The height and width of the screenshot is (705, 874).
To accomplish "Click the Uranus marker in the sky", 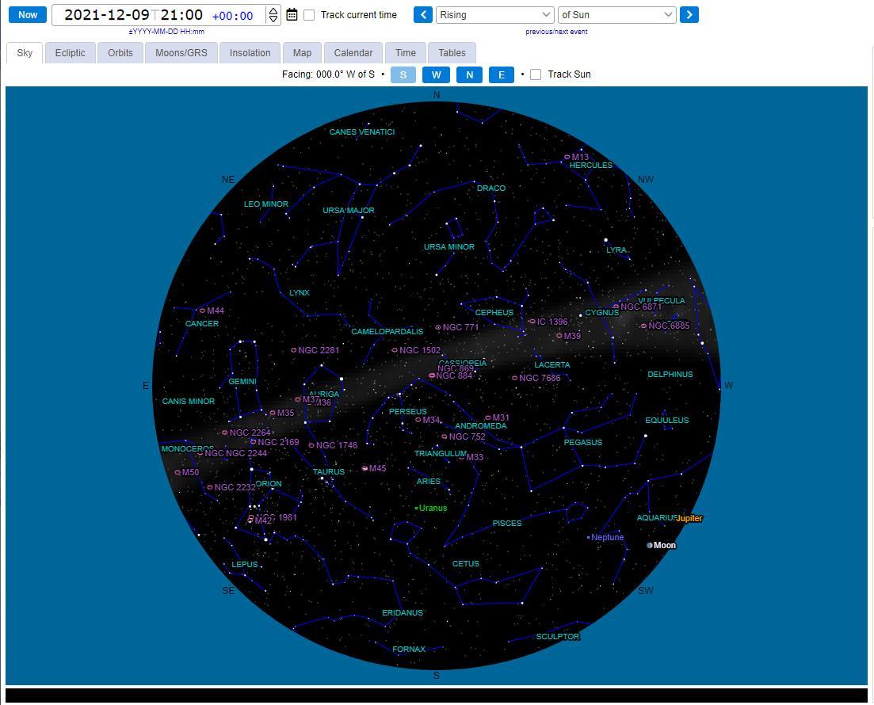I will coord(417,508).
